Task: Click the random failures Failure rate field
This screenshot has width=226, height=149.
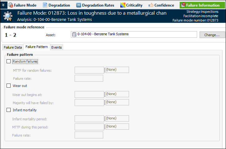Action: (x=89, y=78)
